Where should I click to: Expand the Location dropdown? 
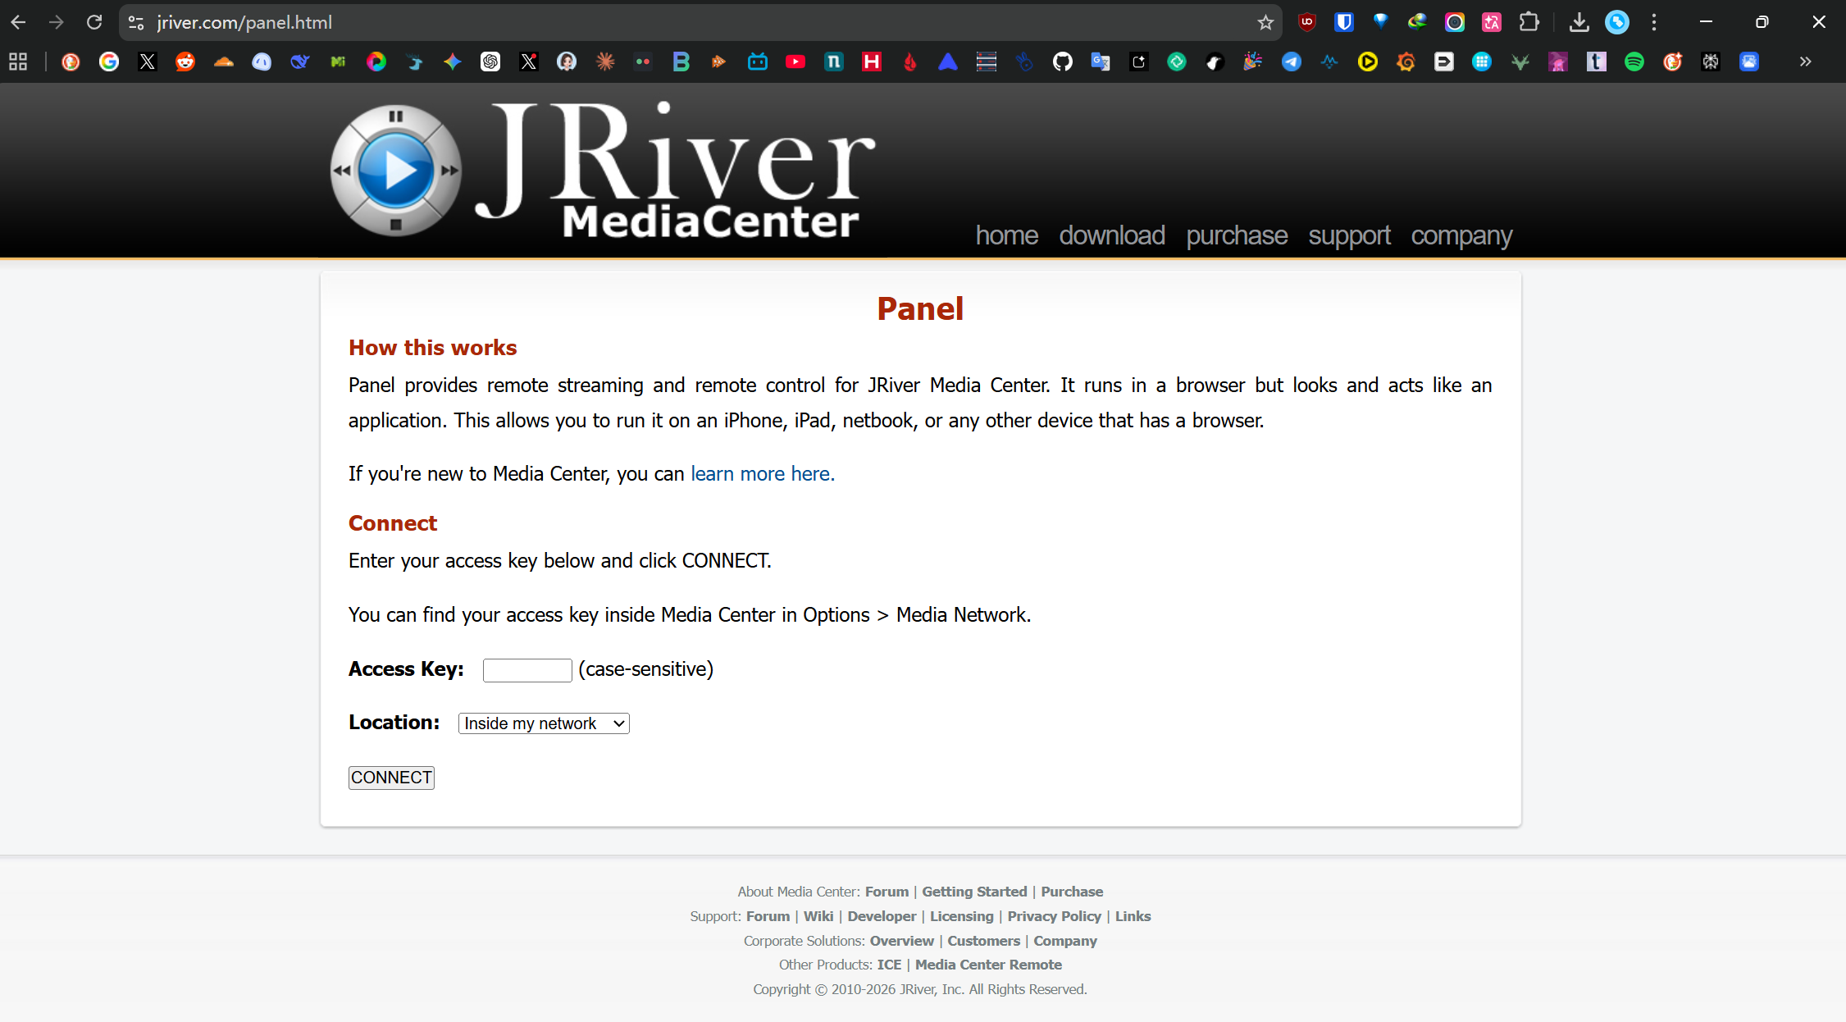coord(544,723)
